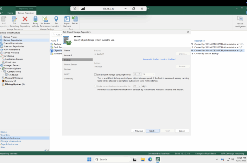Click the repository search input field
This screenshot has height=163, width=247.
pyautogui.click(x=58, y=34)
